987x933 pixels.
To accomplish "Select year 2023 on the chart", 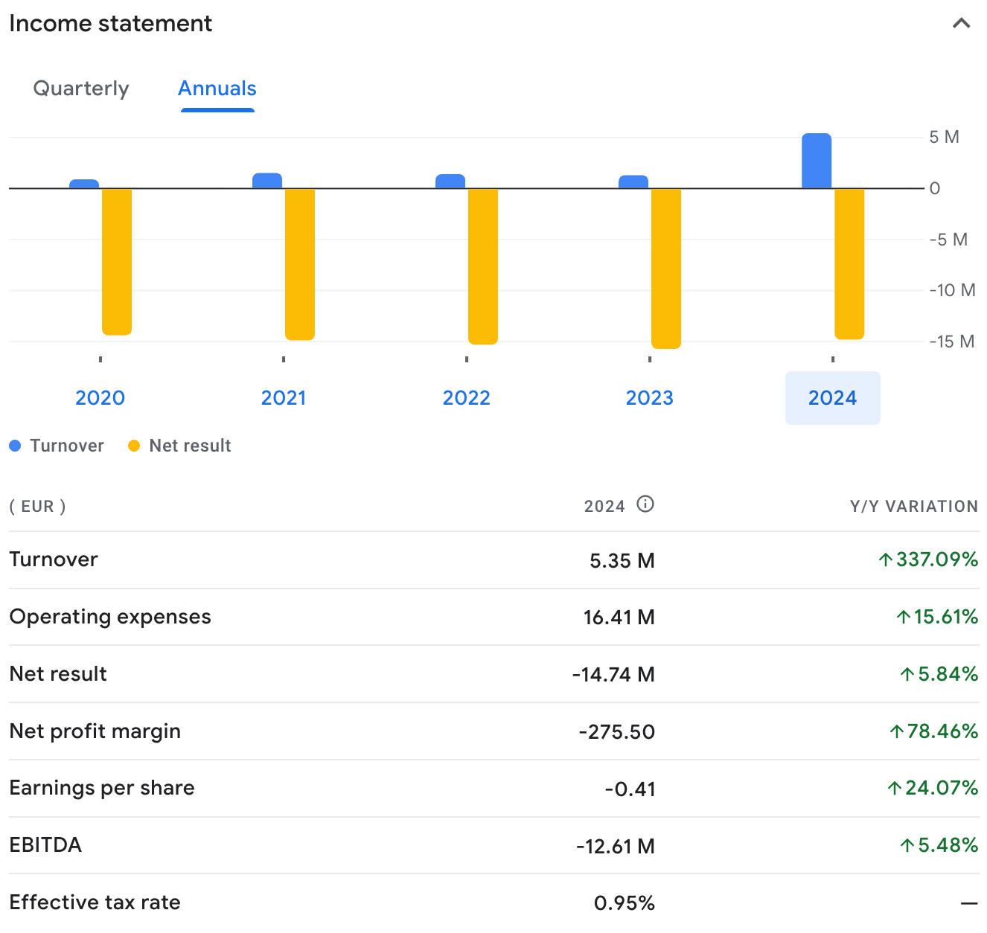I will pyautogui.click(x=650, y=397).
